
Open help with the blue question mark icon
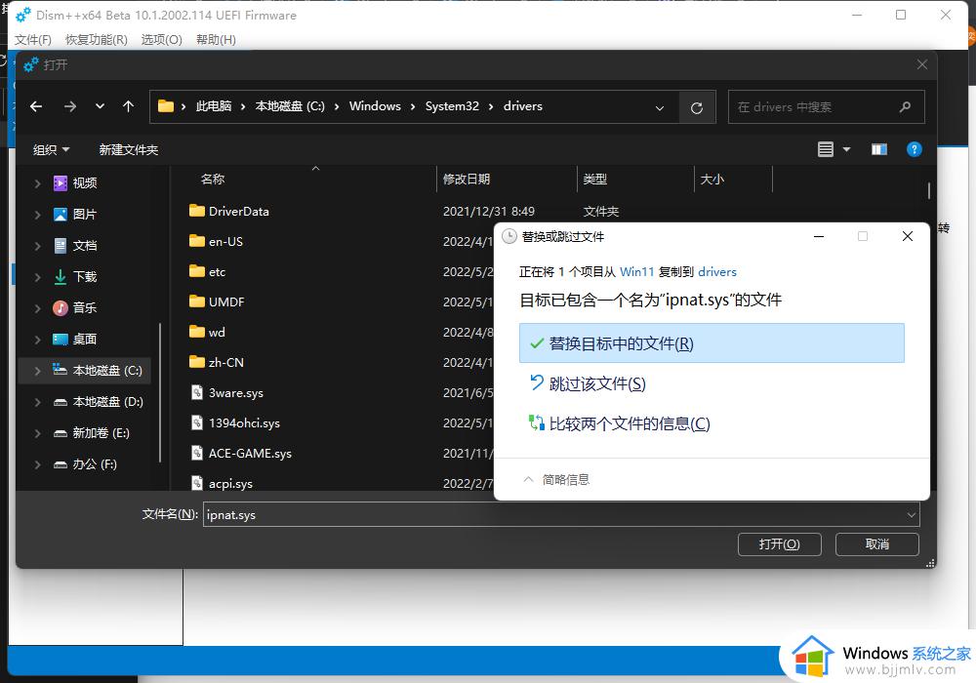(914, 149)
